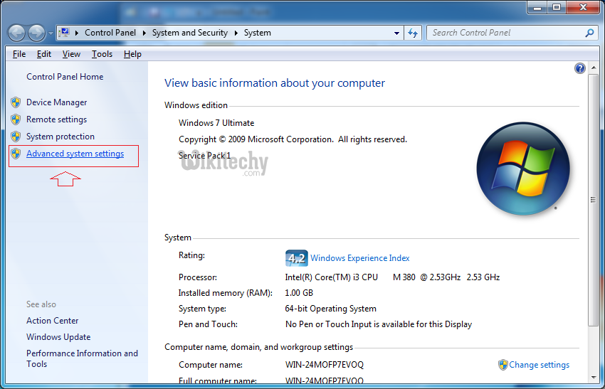This screenshot has height=389, width=605.
Task: Open Advanced system settings link
Action: click(x=75, y=154)
